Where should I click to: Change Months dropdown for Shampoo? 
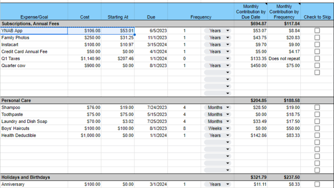[217, 107]
